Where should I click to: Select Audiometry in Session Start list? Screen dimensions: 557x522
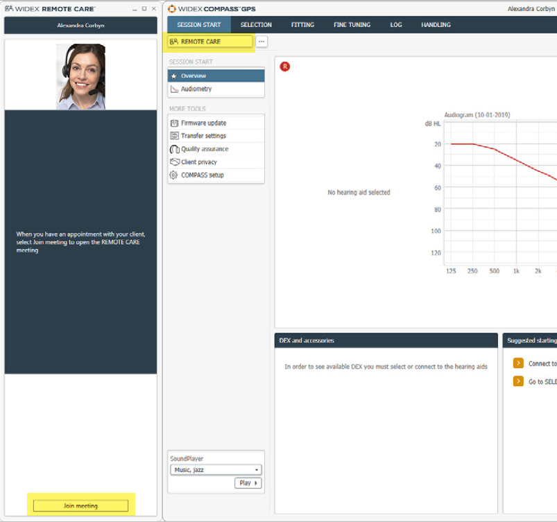(216, 89)
